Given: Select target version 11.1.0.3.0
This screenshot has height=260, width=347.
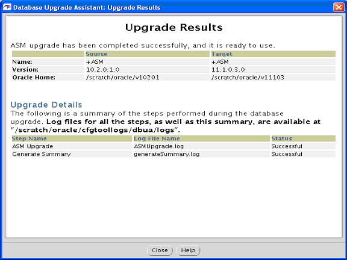Looking at the screenshot, I should (x=228, y=70).
